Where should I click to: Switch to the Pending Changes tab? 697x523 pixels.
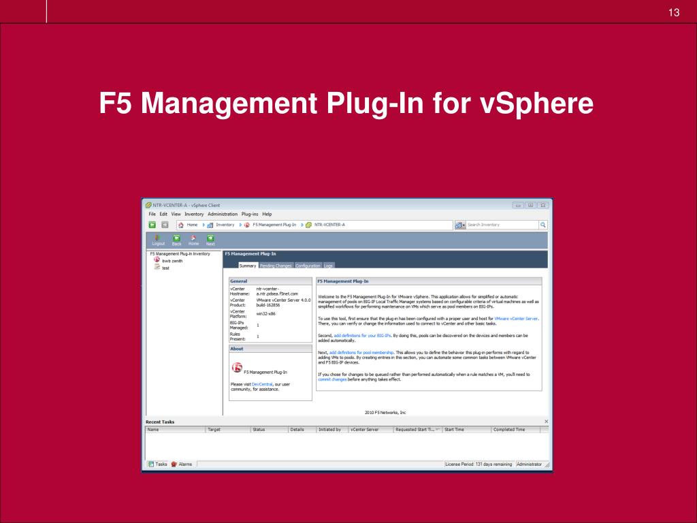(276, 266)
